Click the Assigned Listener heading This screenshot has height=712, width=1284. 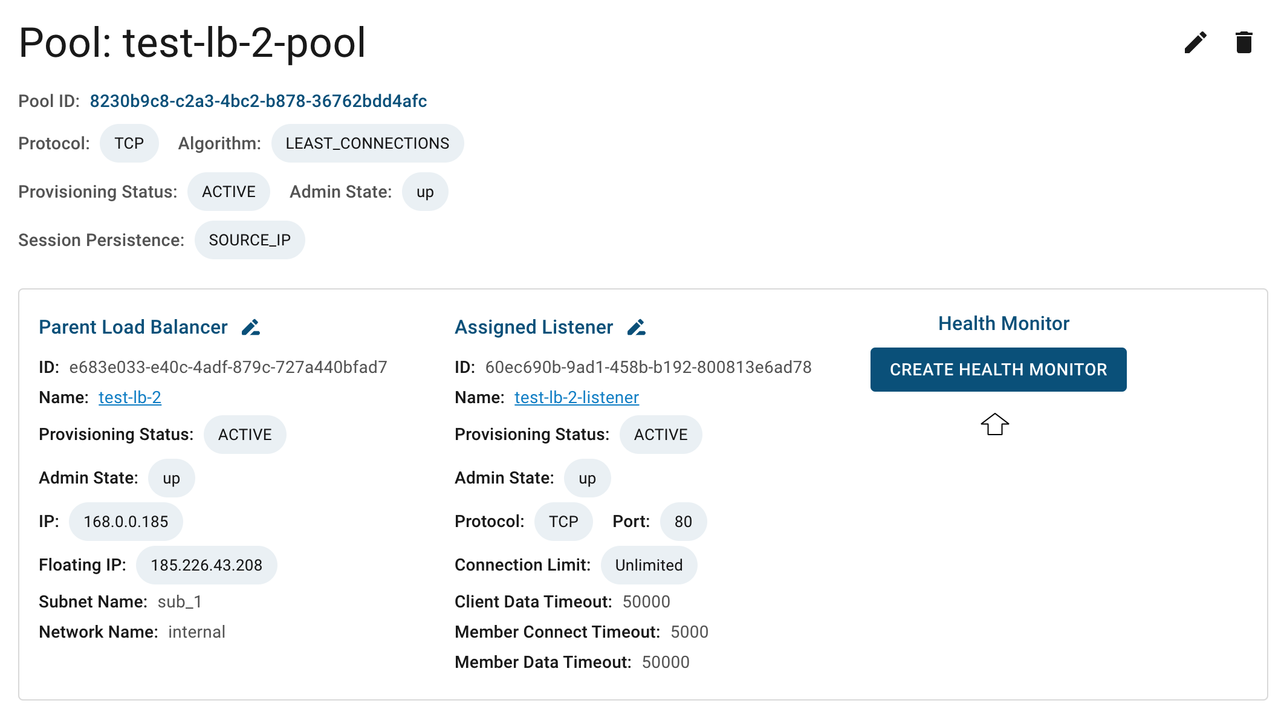[534, 327]
